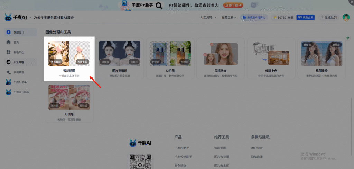Open the 智能抠图 tool card
The image size is (354, 169).
[x=69, y=59]
